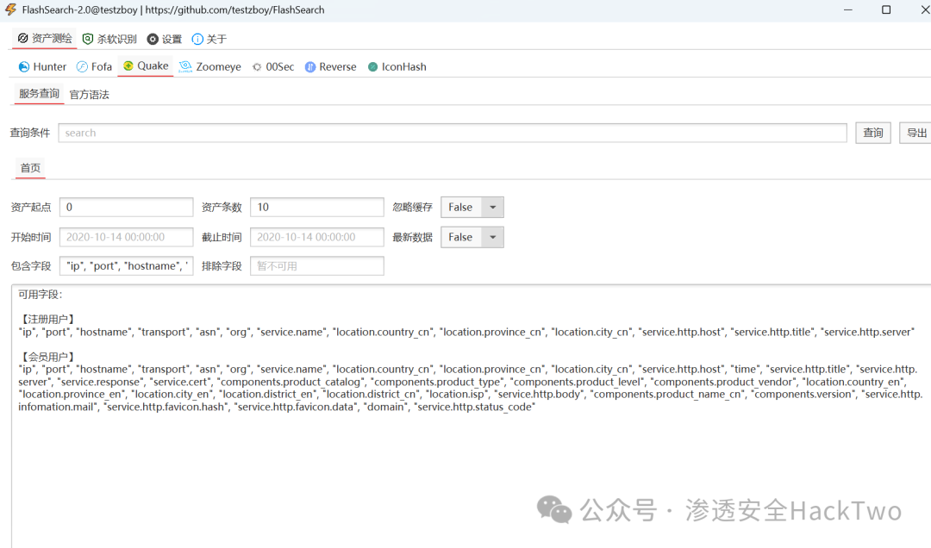The height and width of the screenshot is (548, 931).
Task: Click the 资产起点 label
Action: click(31, 207)
